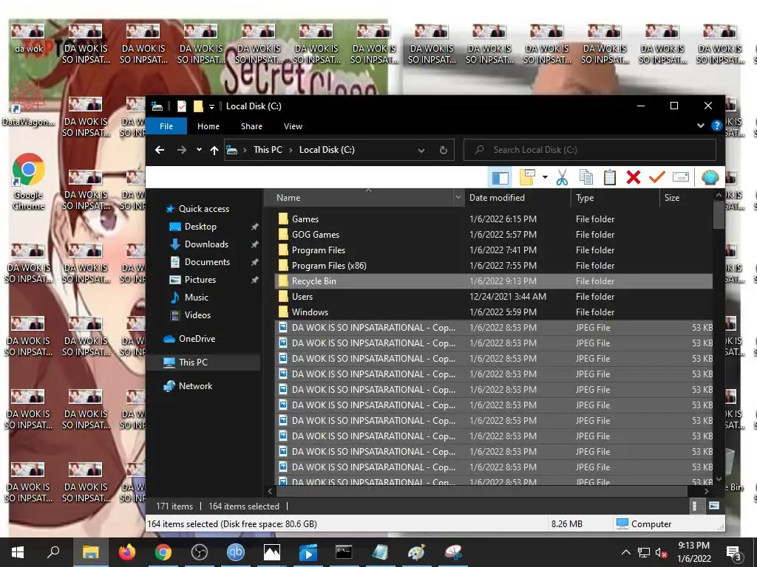Open Google Chrome desktop shortcut

coord(29,183)
